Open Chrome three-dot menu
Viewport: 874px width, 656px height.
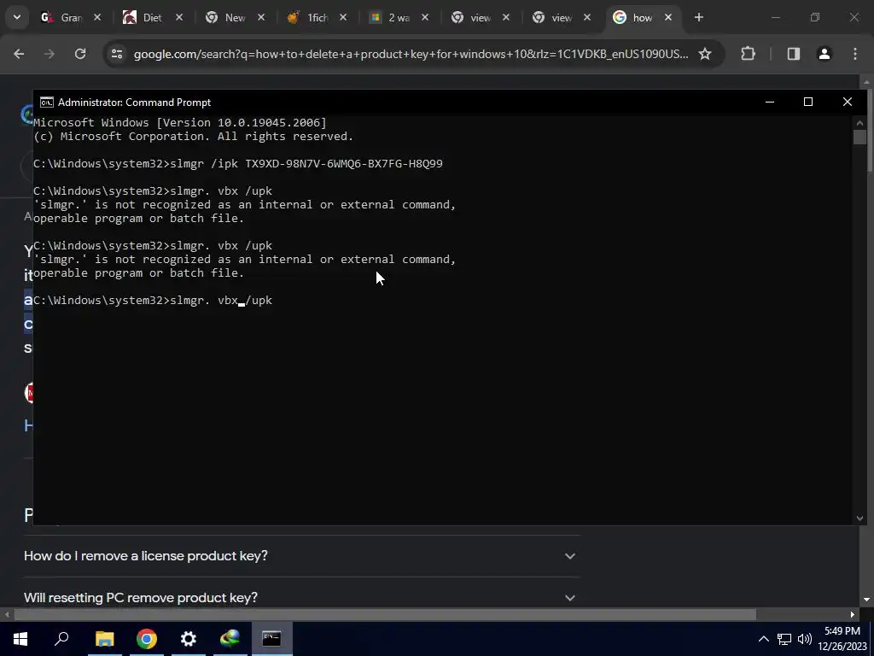(x=855, y=54)
